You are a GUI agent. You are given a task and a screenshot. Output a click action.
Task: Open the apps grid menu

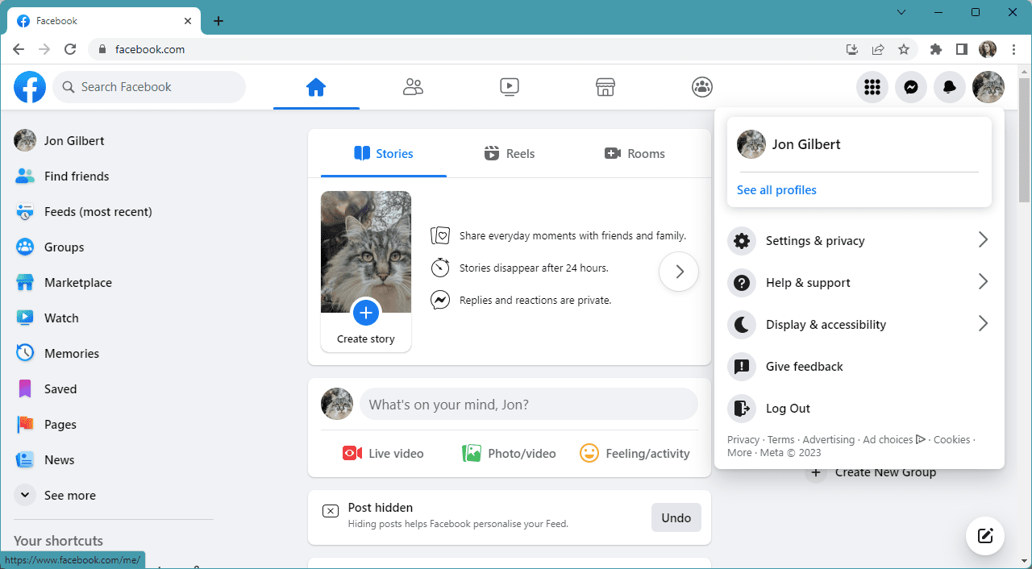click(872, 87)
